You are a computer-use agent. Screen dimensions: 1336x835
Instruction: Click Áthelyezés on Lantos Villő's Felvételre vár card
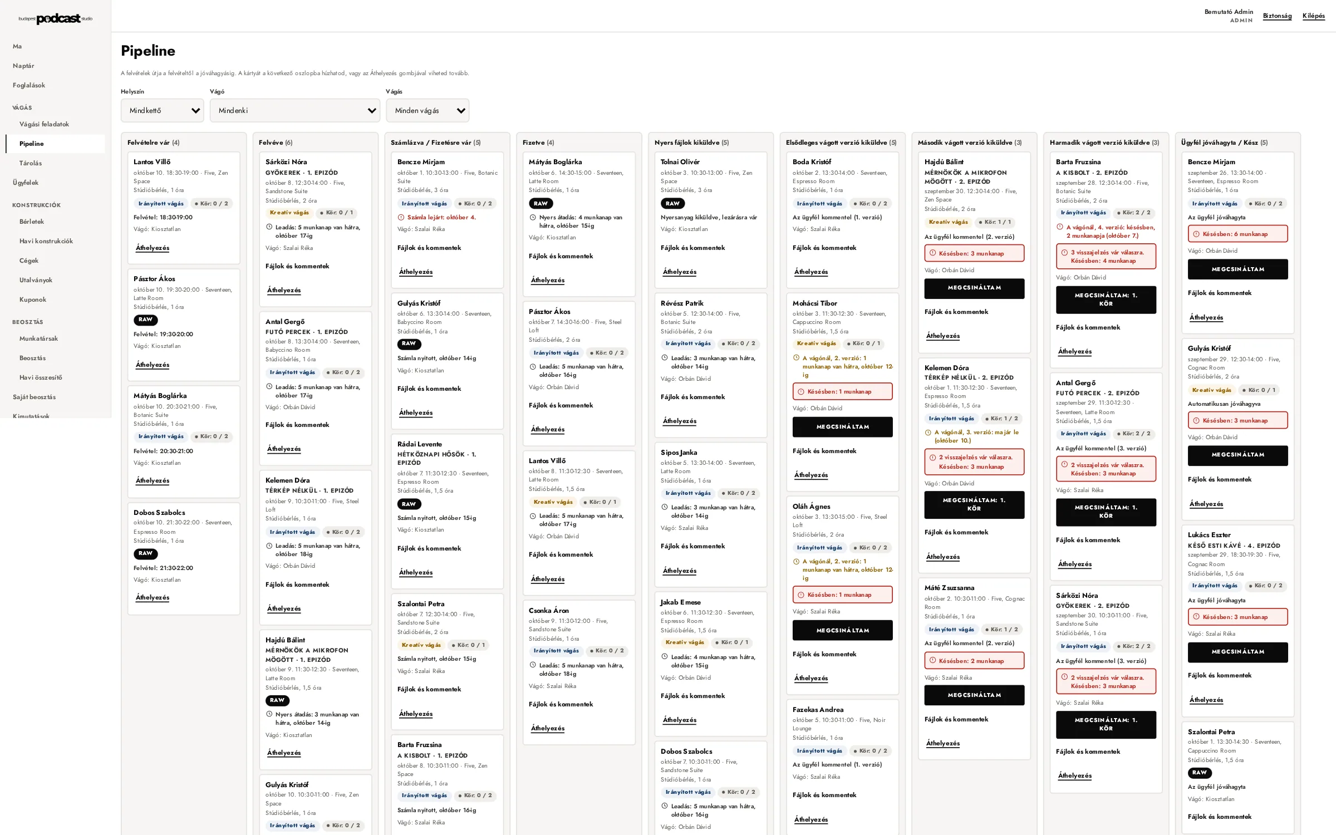153,248
